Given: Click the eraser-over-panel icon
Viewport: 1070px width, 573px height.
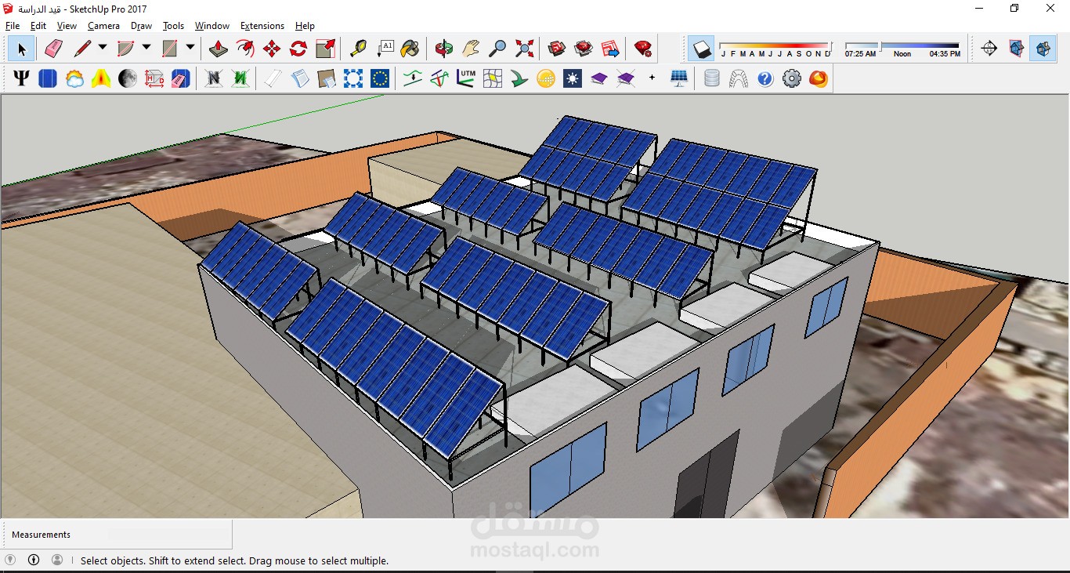Looking at the screenshot, I should (181, 78).
